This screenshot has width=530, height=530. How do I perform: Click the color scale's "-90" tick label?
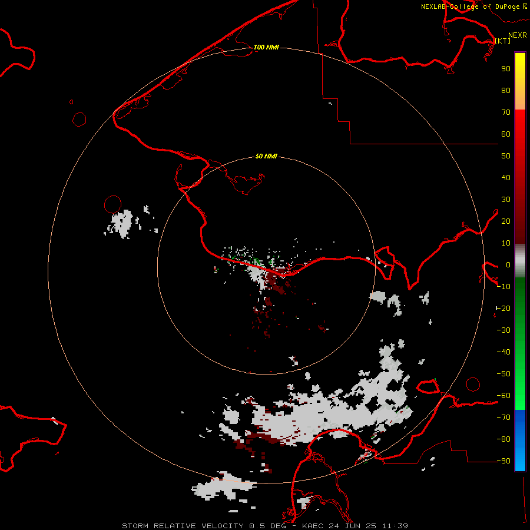click(x=503, y=461)
